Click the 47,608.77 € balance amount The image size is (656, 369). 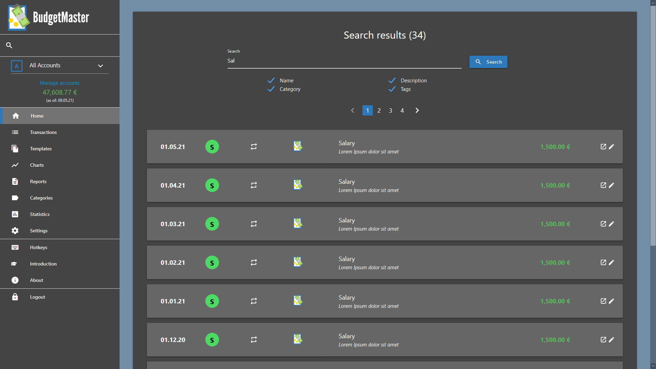[60, 92]
